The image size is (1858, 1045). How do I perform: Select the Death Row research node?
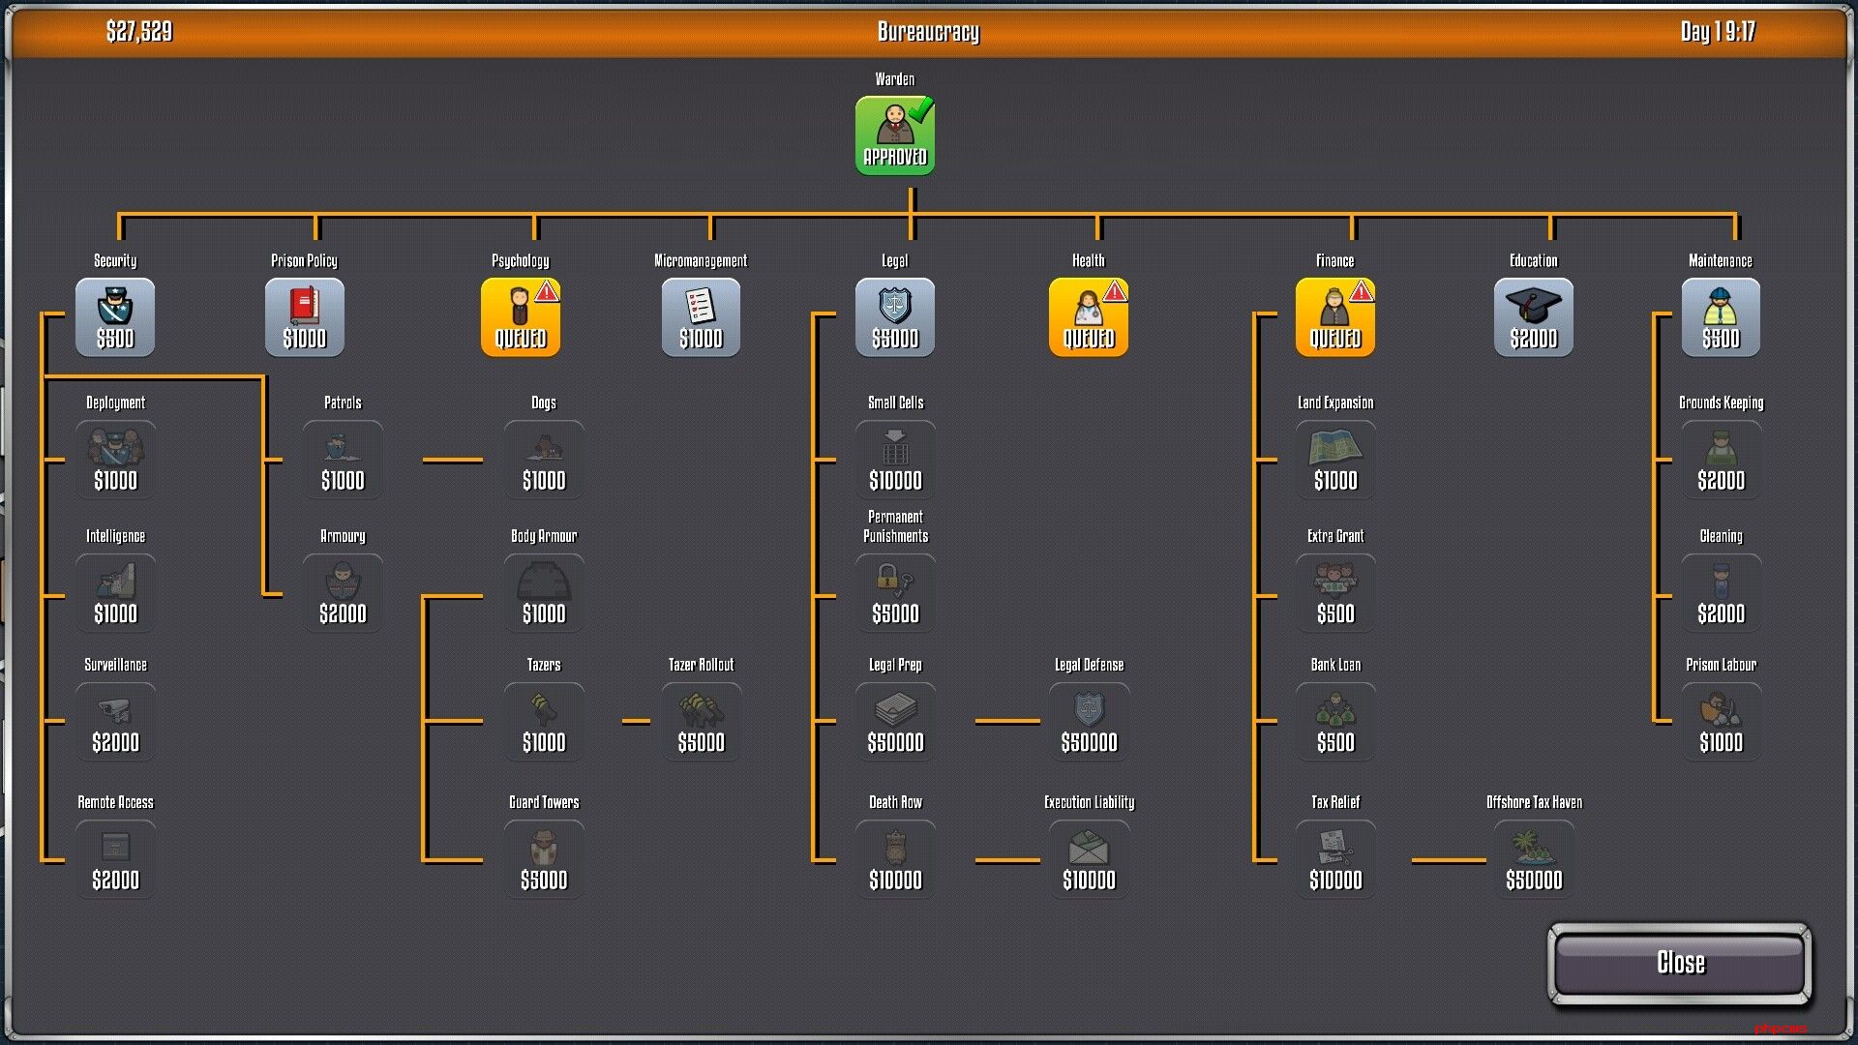click(895, 859)
